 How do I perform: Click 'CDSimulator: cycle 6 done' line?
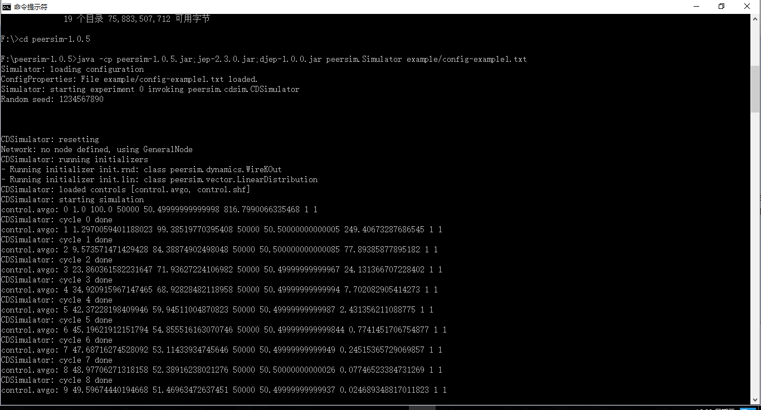(x=56, y=340)
